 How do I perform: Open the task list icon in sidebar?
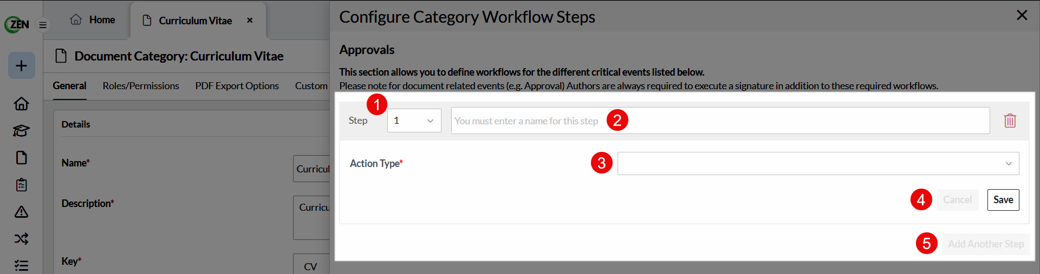(x=22, y=265)
